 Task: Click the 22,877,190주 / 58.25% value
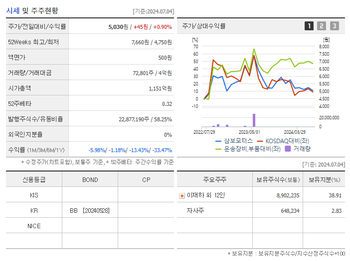click(145, 119)
